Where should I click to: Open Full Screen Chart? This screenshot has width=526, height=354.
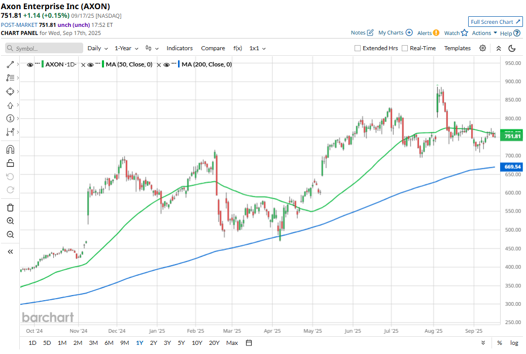click(x=495, y=22)
